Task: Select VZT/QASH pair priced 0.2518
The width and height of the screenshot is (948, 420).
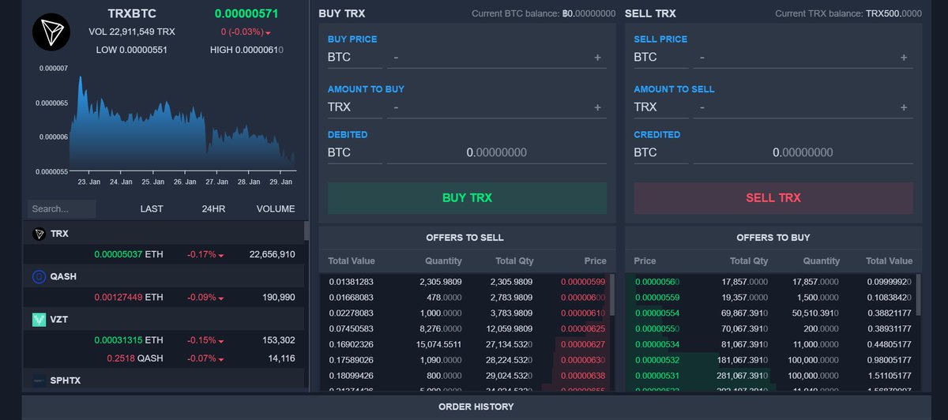Action: point(163,358)
